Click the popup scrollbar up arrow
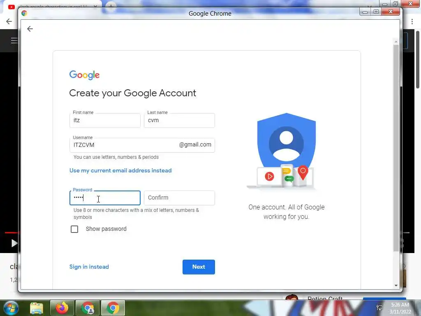 (396, 42)
